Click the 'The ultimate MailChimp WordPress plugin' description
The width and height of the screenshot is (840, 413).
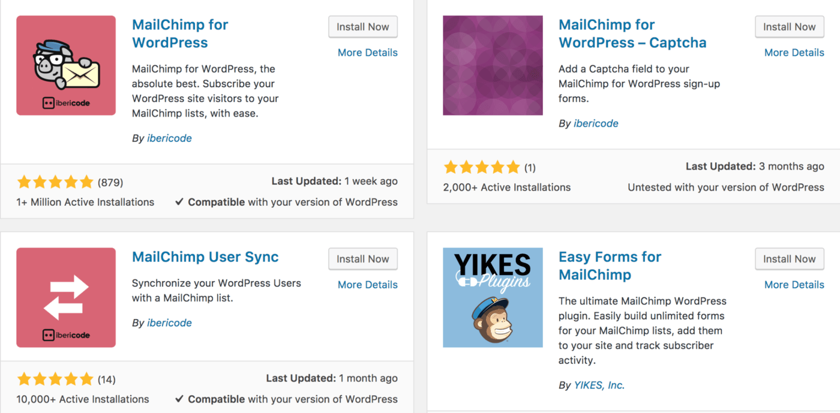pos(642,330)
